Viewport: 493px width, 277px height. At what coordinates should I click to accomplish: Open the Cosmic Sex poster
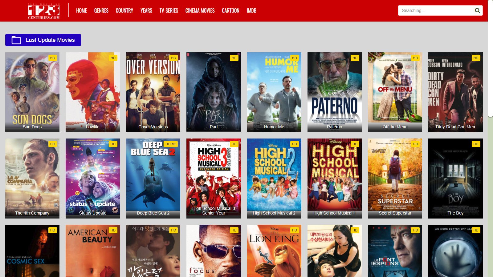pyautogui.click(x=32, y=251)
